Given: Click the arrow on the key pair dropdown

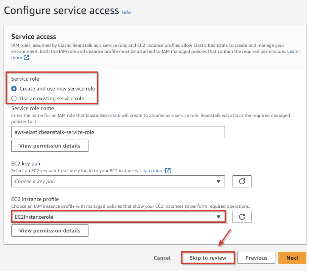Looking at the screenshot, I should click(x=218, y=181).
